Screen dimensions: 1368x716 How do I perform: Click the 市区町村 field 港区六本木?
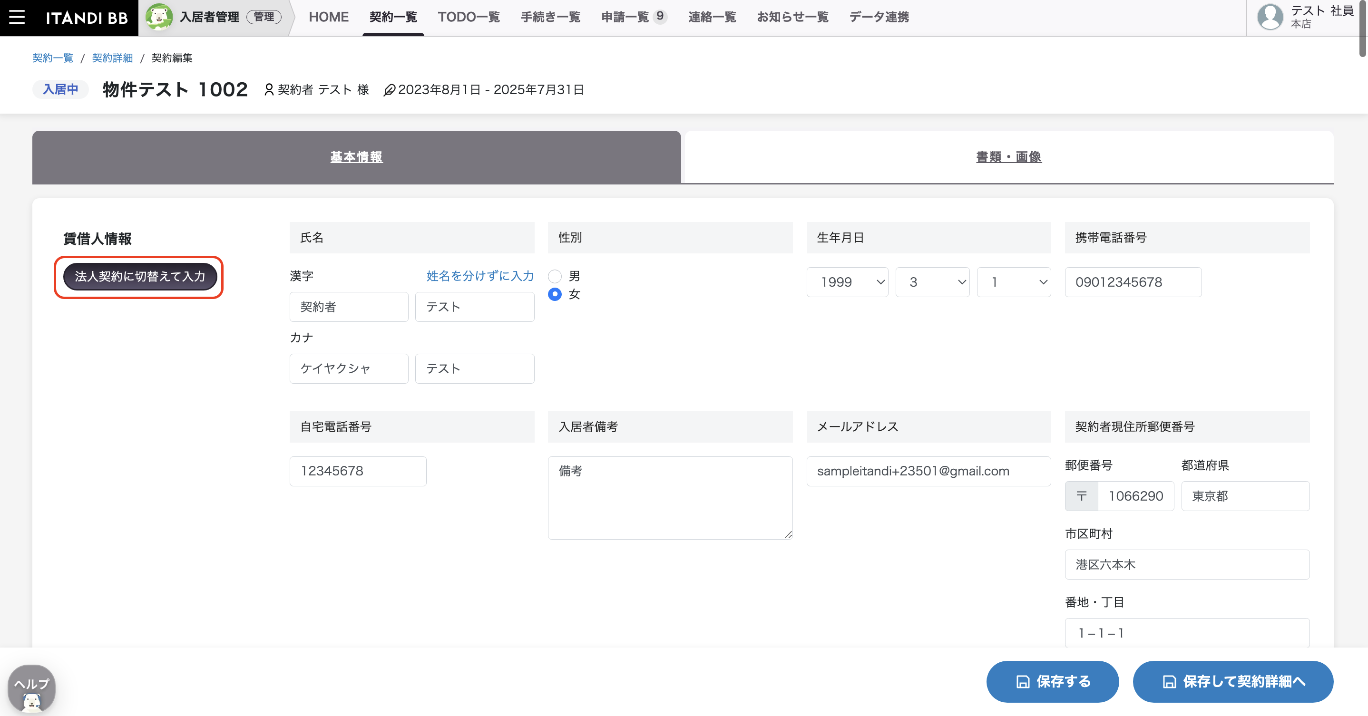(x=1187, y=564)
